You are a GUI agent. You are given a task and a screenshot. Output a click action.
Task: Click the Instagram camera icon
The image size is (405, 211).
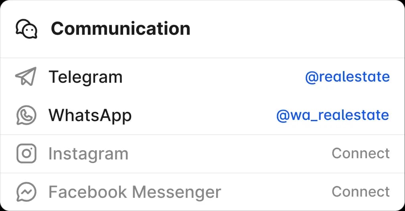(x=26, y=153)
